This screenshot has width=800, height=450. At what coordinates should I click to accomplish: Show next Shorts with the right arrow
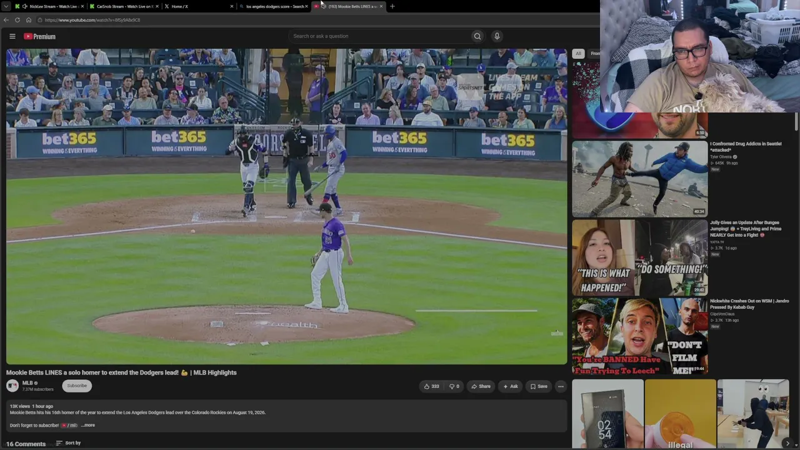pyautogui.click(x=787, y=443)
